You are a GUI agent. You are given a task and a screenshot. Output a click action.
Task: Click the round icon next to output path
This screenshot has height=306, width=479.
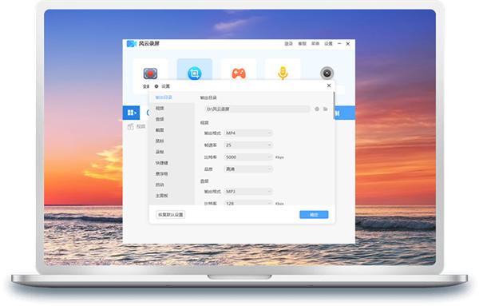317,109
